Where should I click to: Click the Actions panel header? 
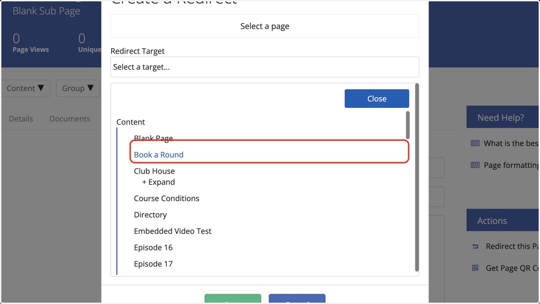point(503,220)
